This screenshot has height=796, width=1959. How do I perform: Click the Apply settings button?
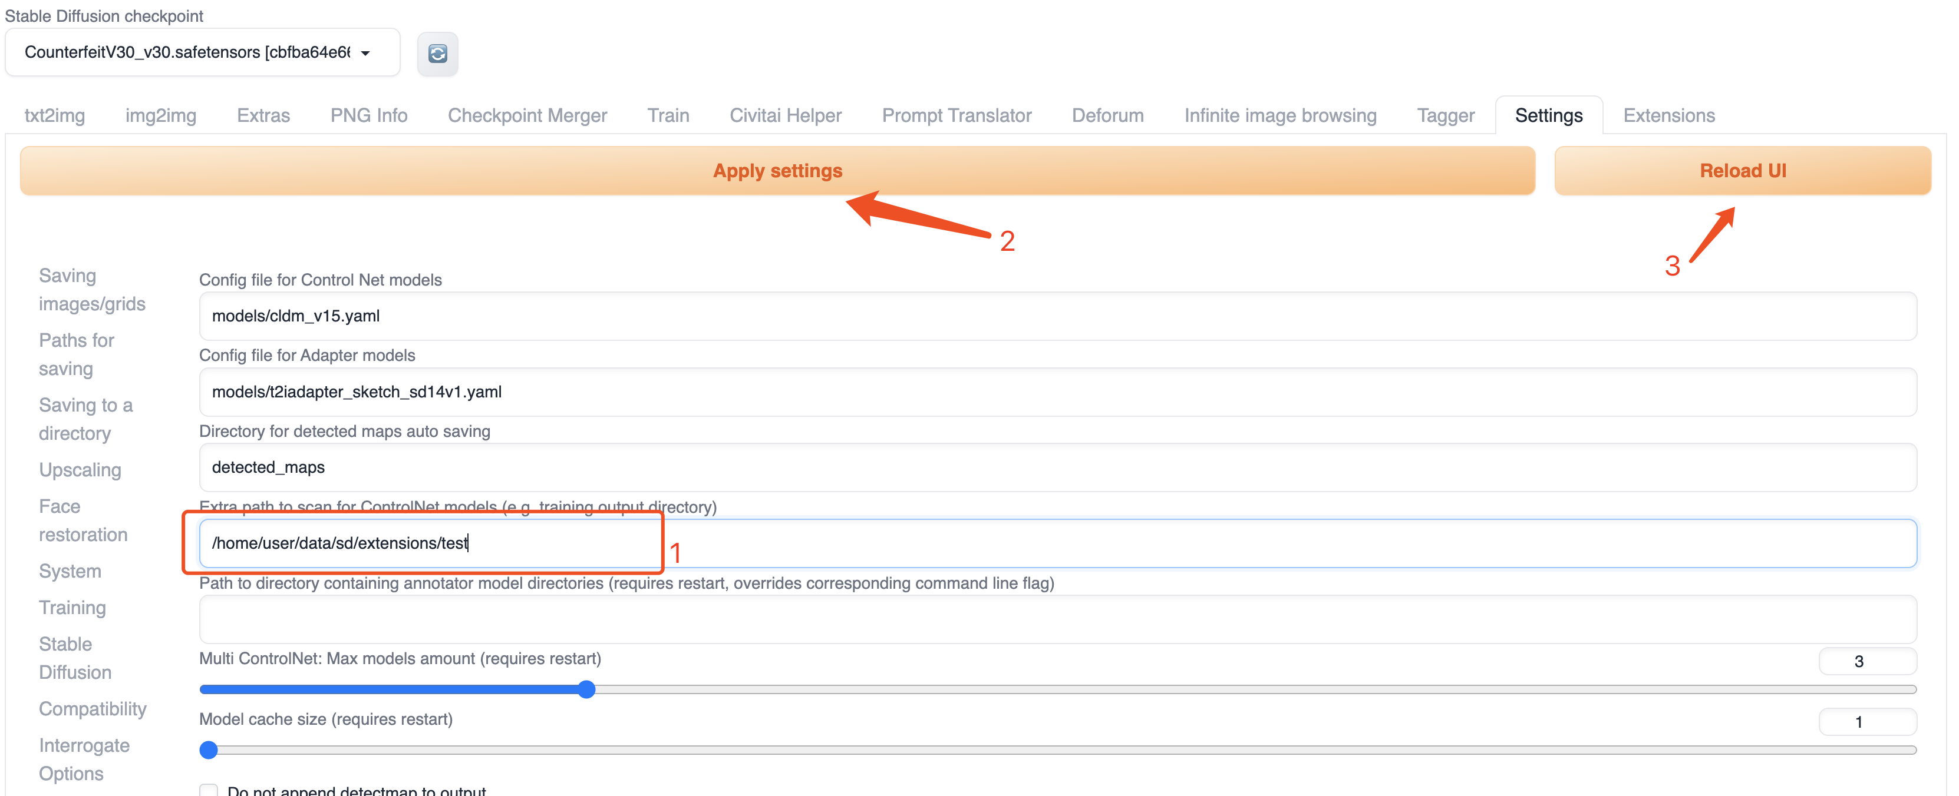coord(777,171)
